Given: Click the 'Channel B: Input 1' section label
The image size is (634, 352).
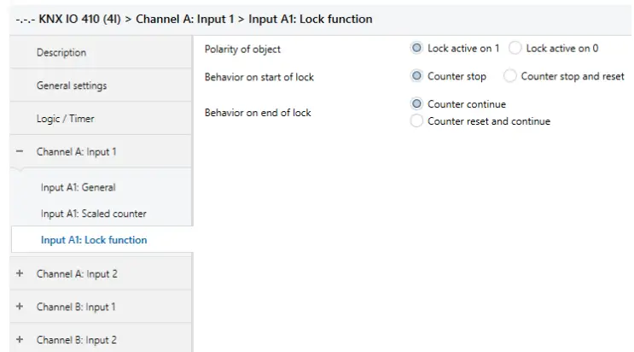Looking at the screenshot, I should [x=76, y=307].
